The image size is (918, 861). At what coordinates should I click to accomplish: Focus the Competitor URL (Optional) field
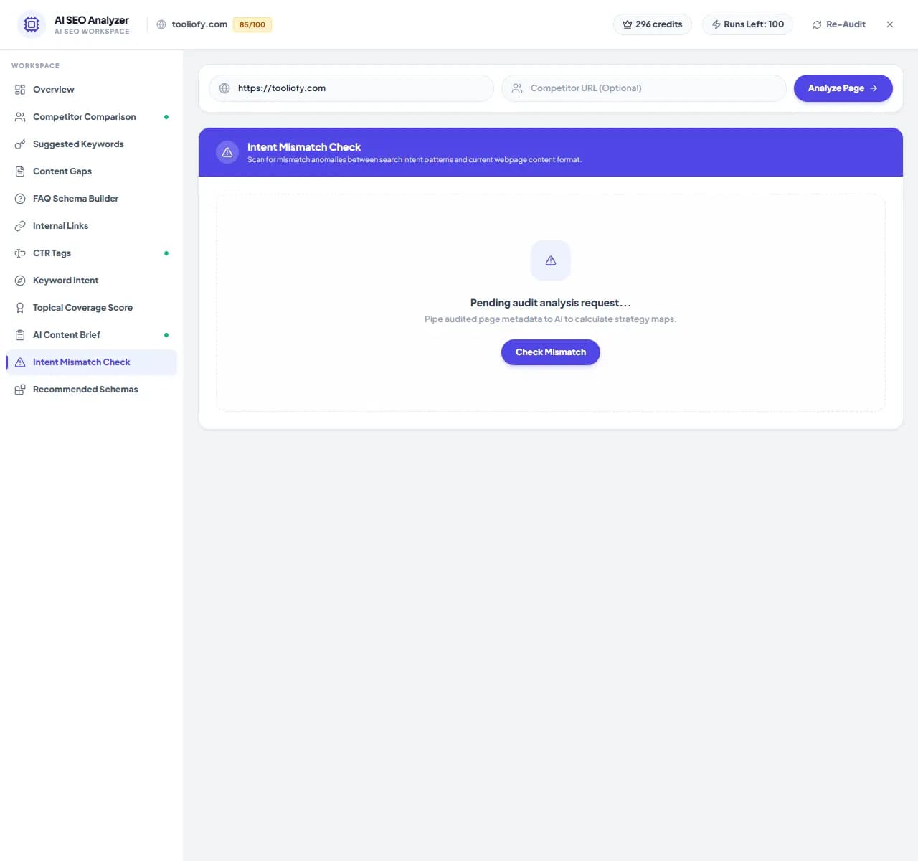pyautogui.click(x=644, y=88)
